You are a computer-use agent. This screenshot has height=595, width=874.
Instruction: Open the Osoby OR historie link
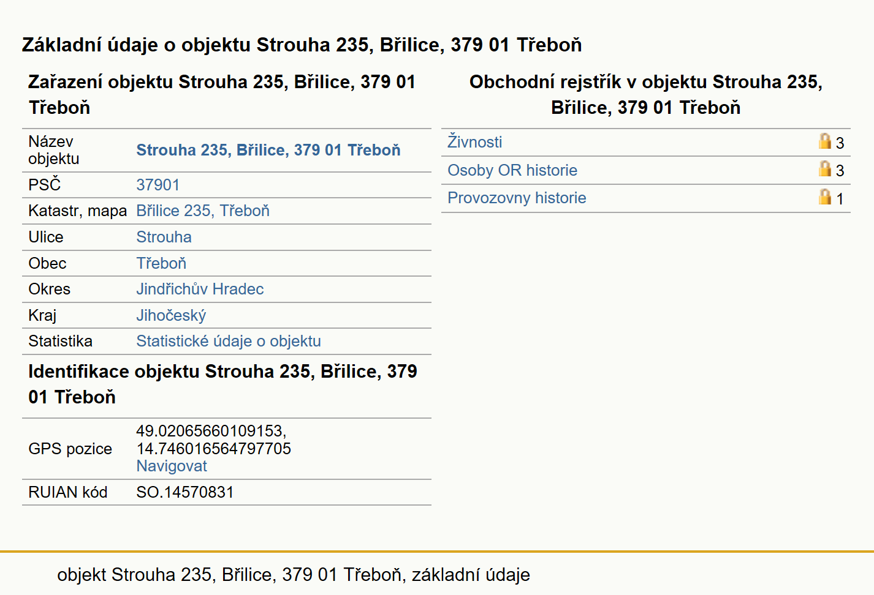[512, 170]
